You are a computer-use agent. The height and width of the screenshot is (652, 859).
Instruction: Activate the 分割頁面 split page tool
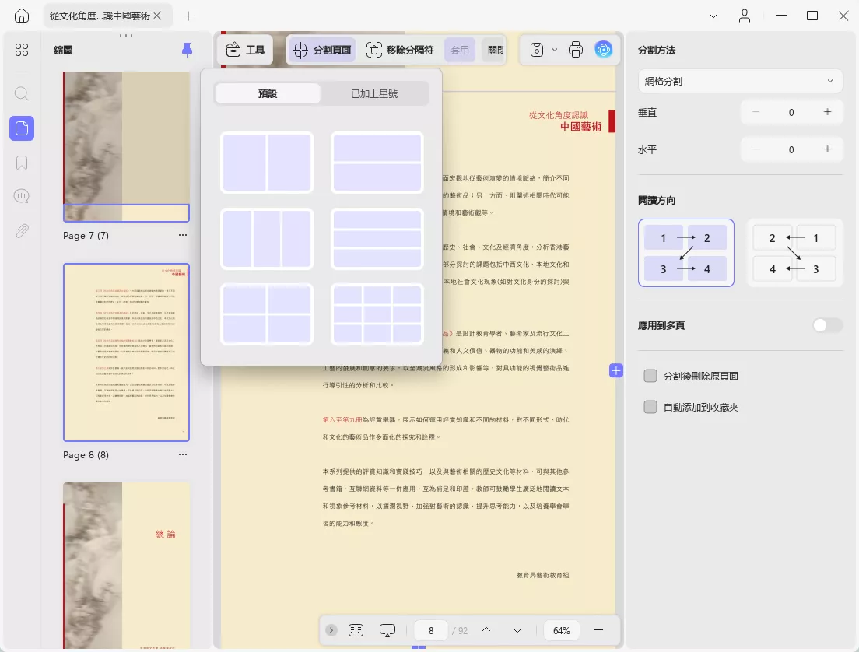click(x=322, y=50)
